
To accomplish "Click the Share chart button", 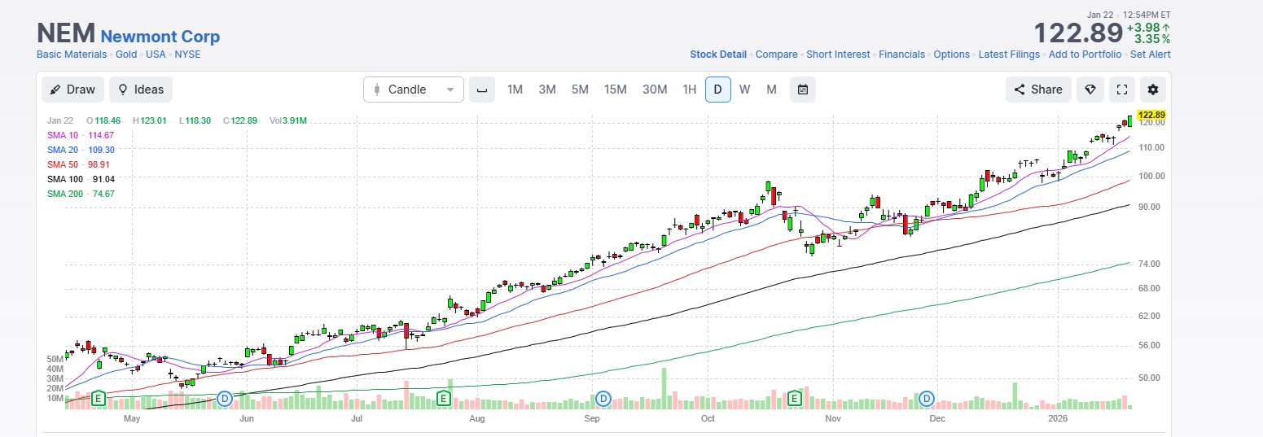I will coord(1038,90).
